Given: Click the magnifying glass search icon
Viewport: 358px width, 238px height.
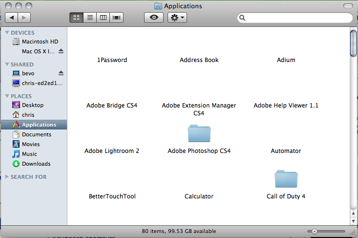Looking at the screenshot, I should 242,18.
